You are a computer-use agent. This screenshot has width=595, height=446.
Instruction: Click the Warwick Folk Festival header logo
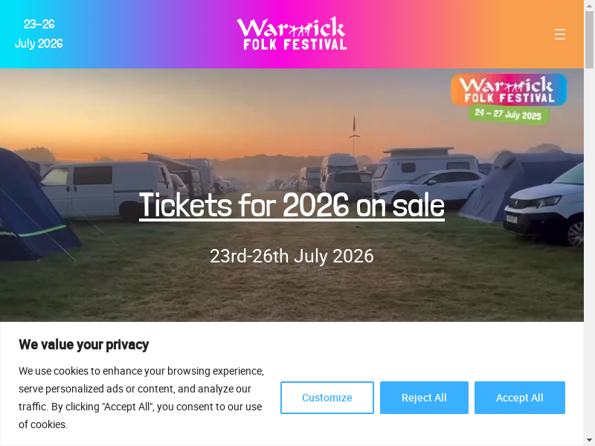(x=292, y=33)
